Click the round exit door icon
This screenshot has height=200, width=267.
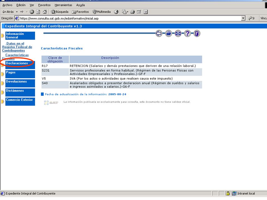pyautogui.click(x=197, y=33)
